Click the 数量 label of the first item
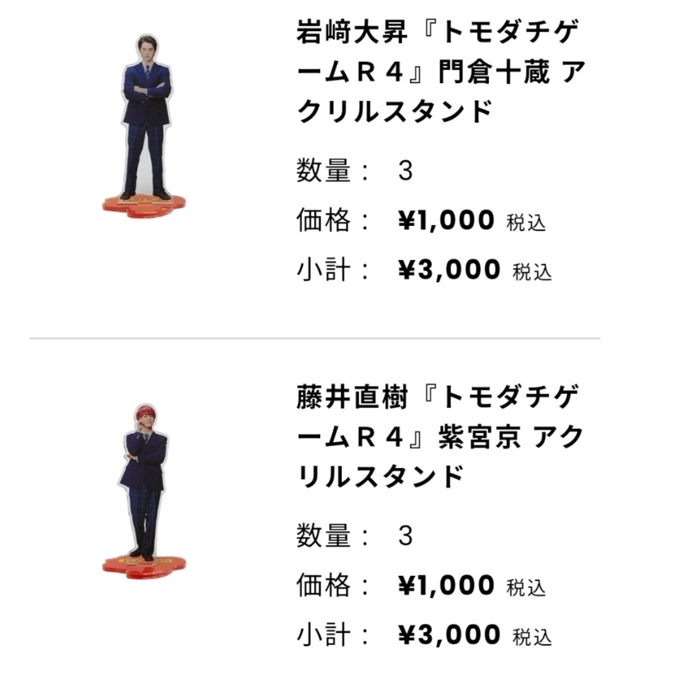685x685 pixels. coord(323,171)
